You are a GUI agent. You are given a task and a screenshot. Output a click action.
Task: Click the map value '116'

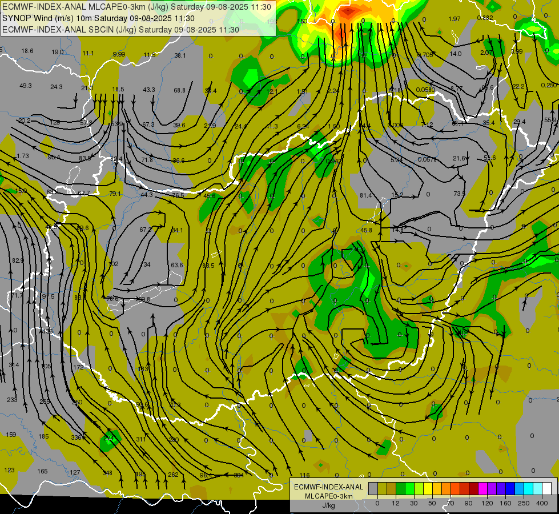pos(305,475)
